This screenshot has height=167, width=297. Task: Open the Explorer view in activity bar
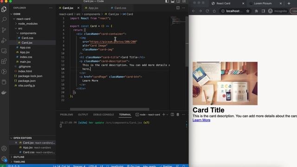click(4, 9)
